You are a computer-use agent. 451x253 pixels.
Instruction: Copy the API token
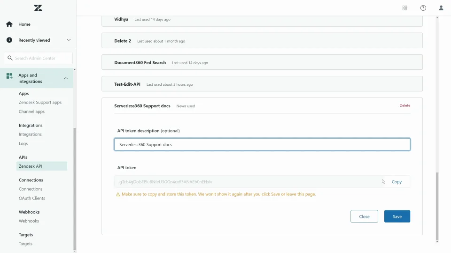[397, 182]
